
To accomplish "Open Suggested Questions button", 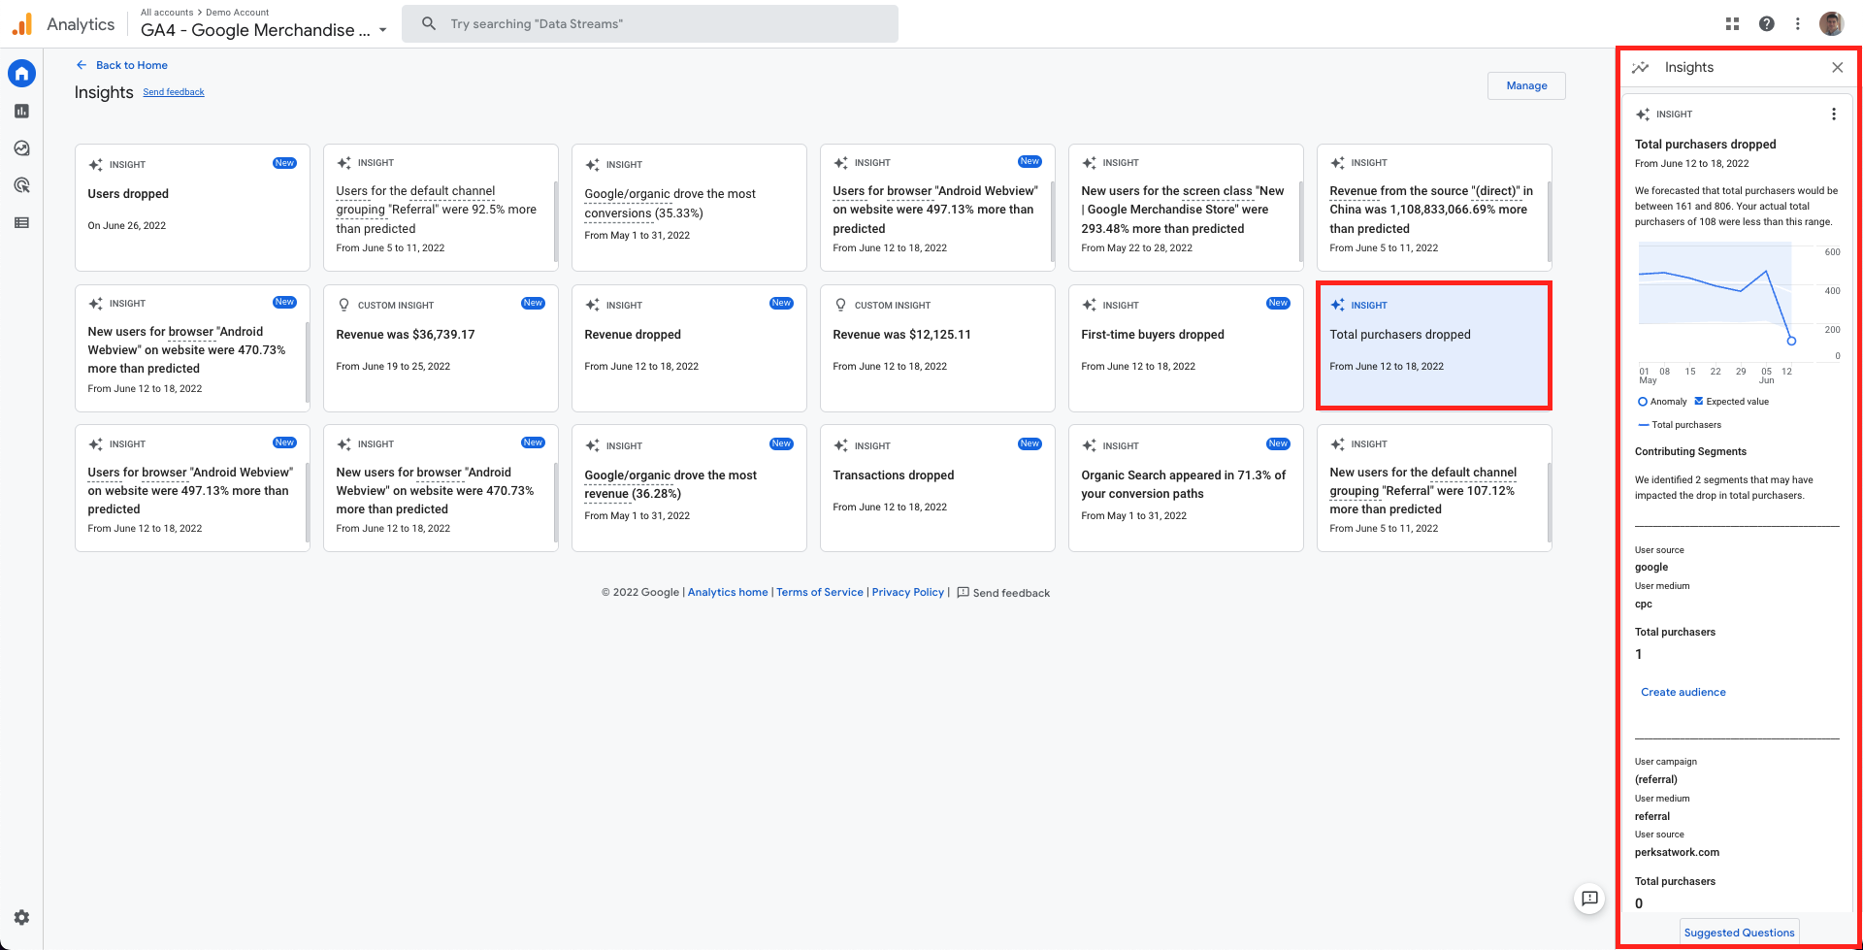I will (1739, 933).
